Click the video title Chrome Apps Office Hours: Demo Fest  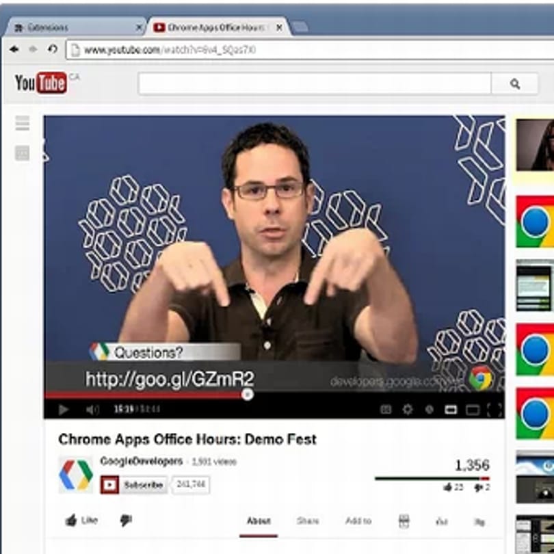point(187,439)
